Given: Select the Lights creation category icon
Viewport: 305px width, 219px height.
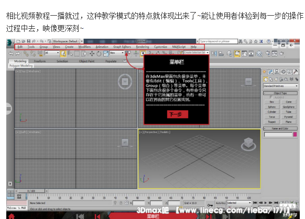Looking at the screenshot, I should (276, 79).
